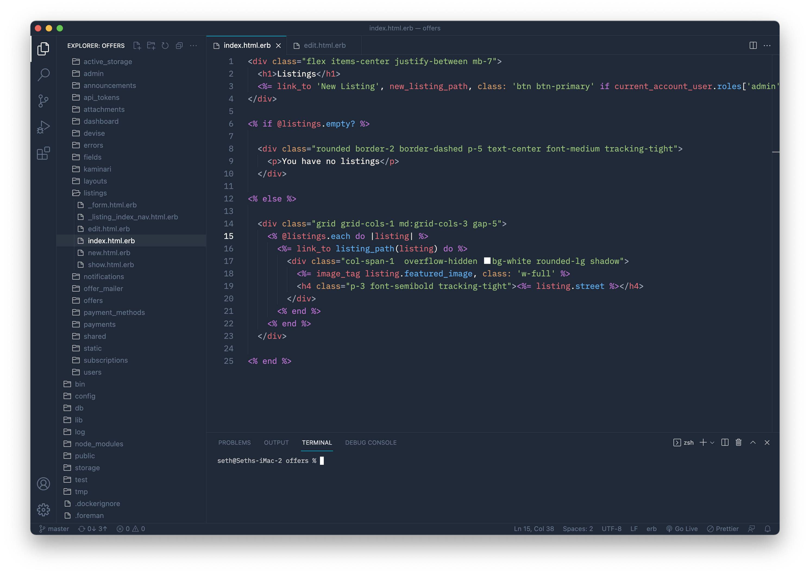The image size is (810, 575).
Task: Switch to the PROBLEMS panel tab
Action: pyautogui.click(x=234, y=443)
